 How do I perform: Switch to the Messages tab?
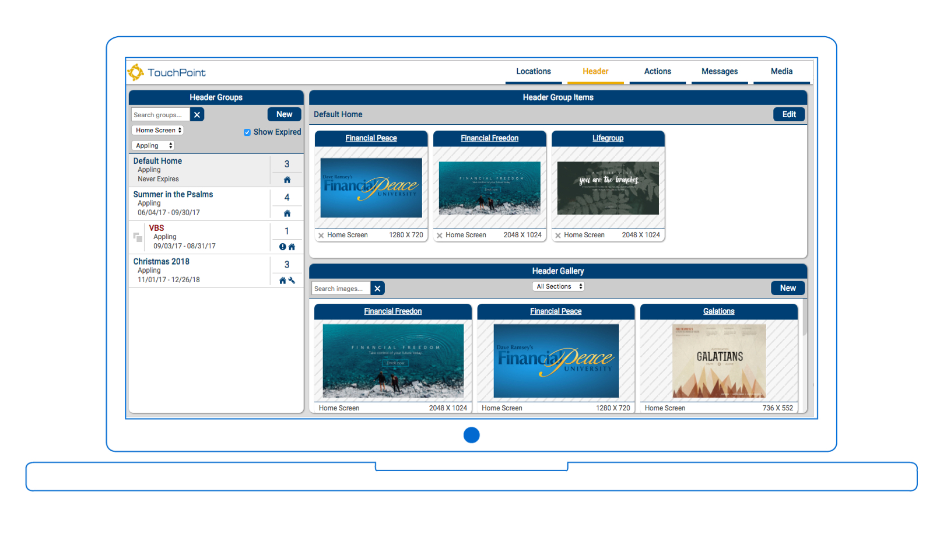click(720, 72)
